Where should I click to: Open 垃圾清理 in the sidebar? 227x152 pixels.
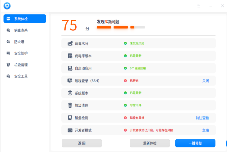coord(25,65)
